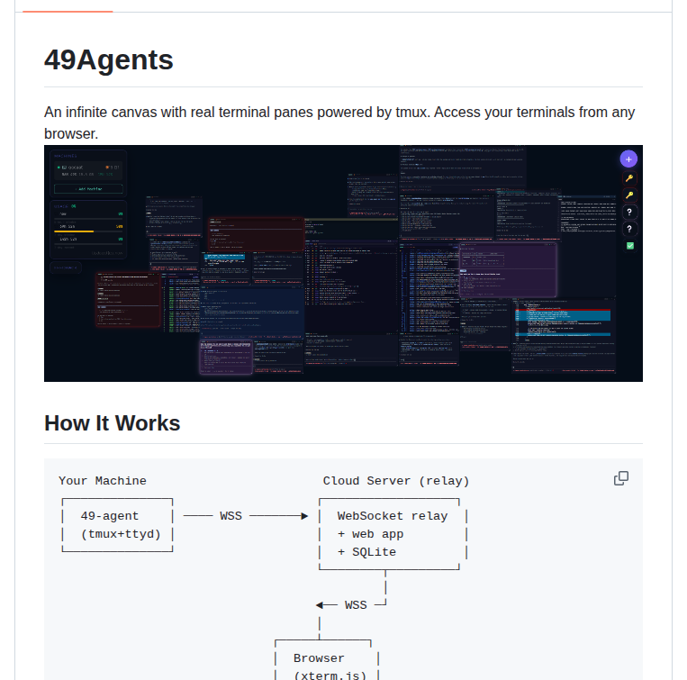Click the 'Browser' diagram text

point(319,658)
